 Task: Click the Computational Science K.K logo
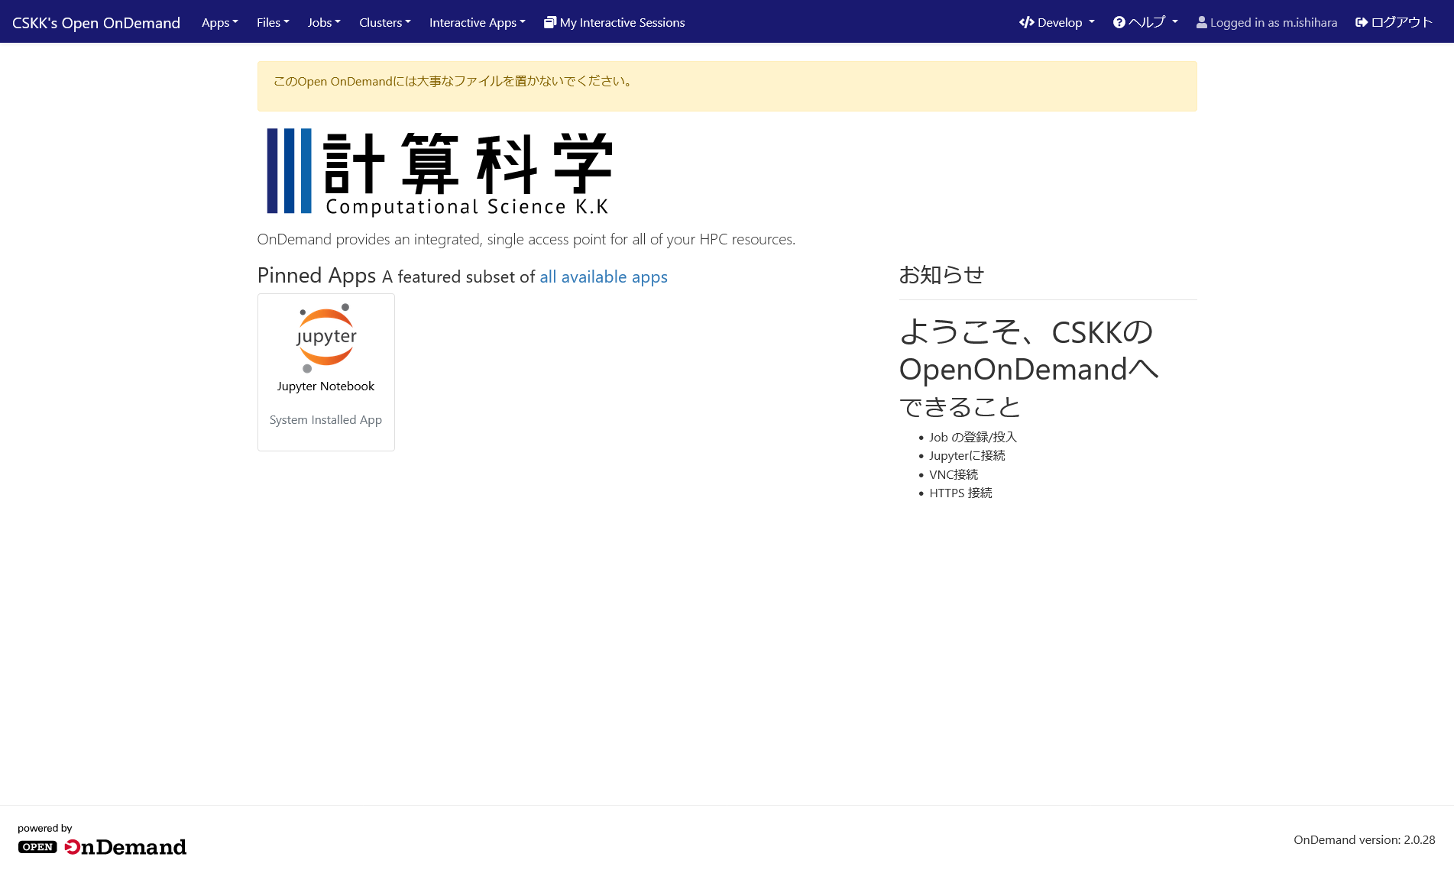point(439,172)
